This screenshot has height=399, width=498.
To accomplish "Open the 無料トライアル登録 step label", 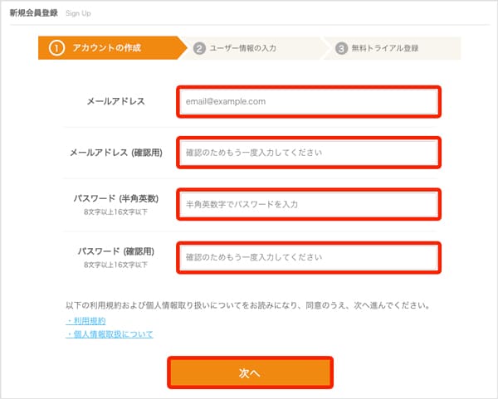I will point(383,48).
